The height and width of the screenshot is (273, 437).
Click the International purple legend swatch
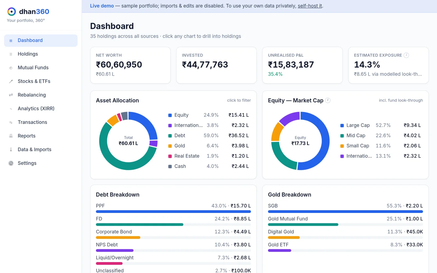pyautogui.click(x=170, y=126)
